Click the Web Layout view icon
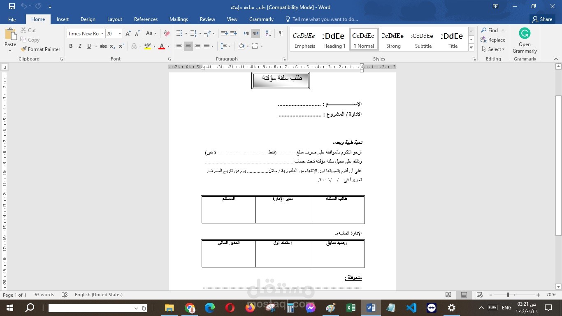 (x=479, y=295)
